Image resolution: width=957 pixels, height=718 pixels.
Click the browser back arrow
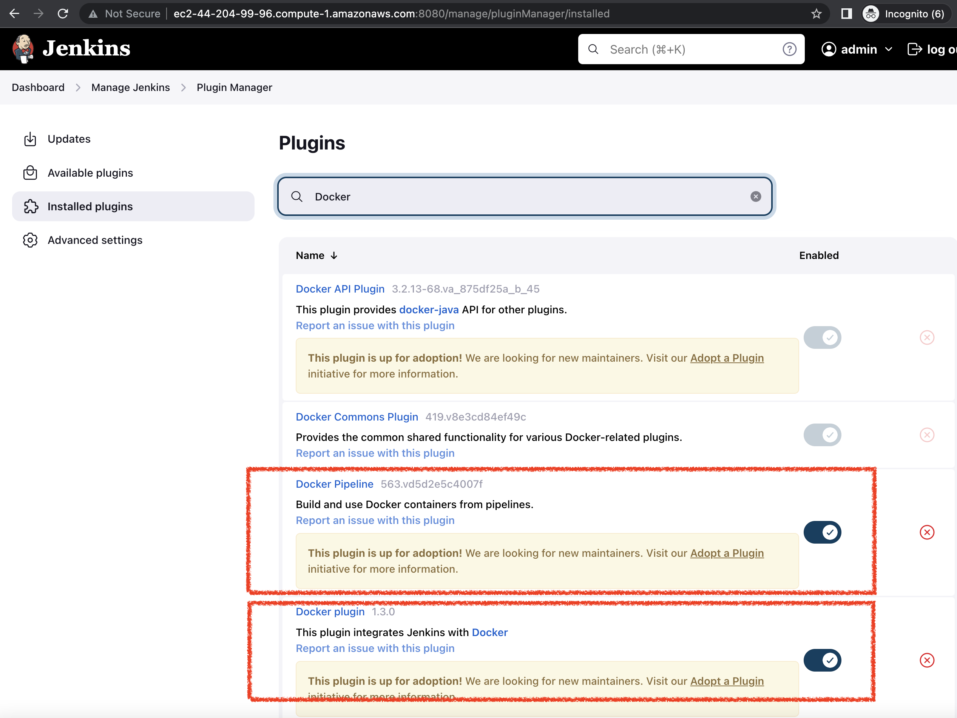tap(14, 14)
